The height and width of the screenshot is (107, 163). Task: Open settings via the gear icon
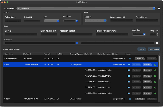(x=159, y=8)
